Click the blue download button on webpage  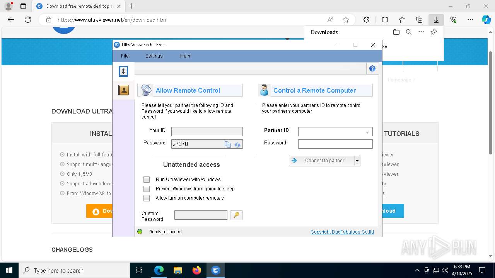pyautogui.click(x=393, y=211)
